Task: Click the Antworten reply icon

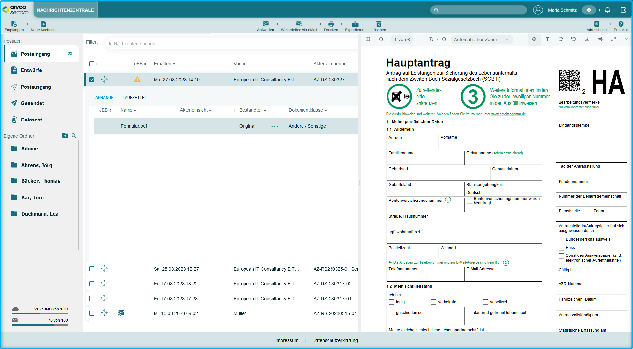Action: point(265,24)
